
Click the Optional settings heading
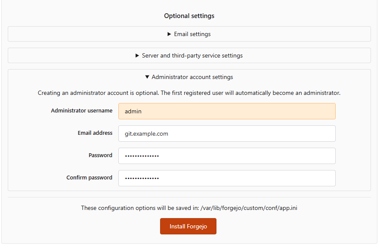click(x=189, y=15)
